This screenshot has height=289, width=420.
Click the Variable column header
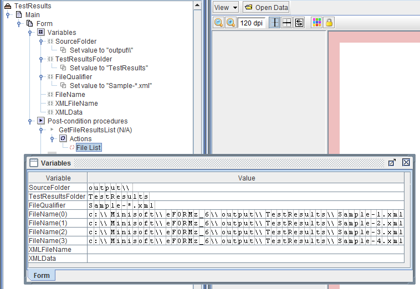click(58, 178)
